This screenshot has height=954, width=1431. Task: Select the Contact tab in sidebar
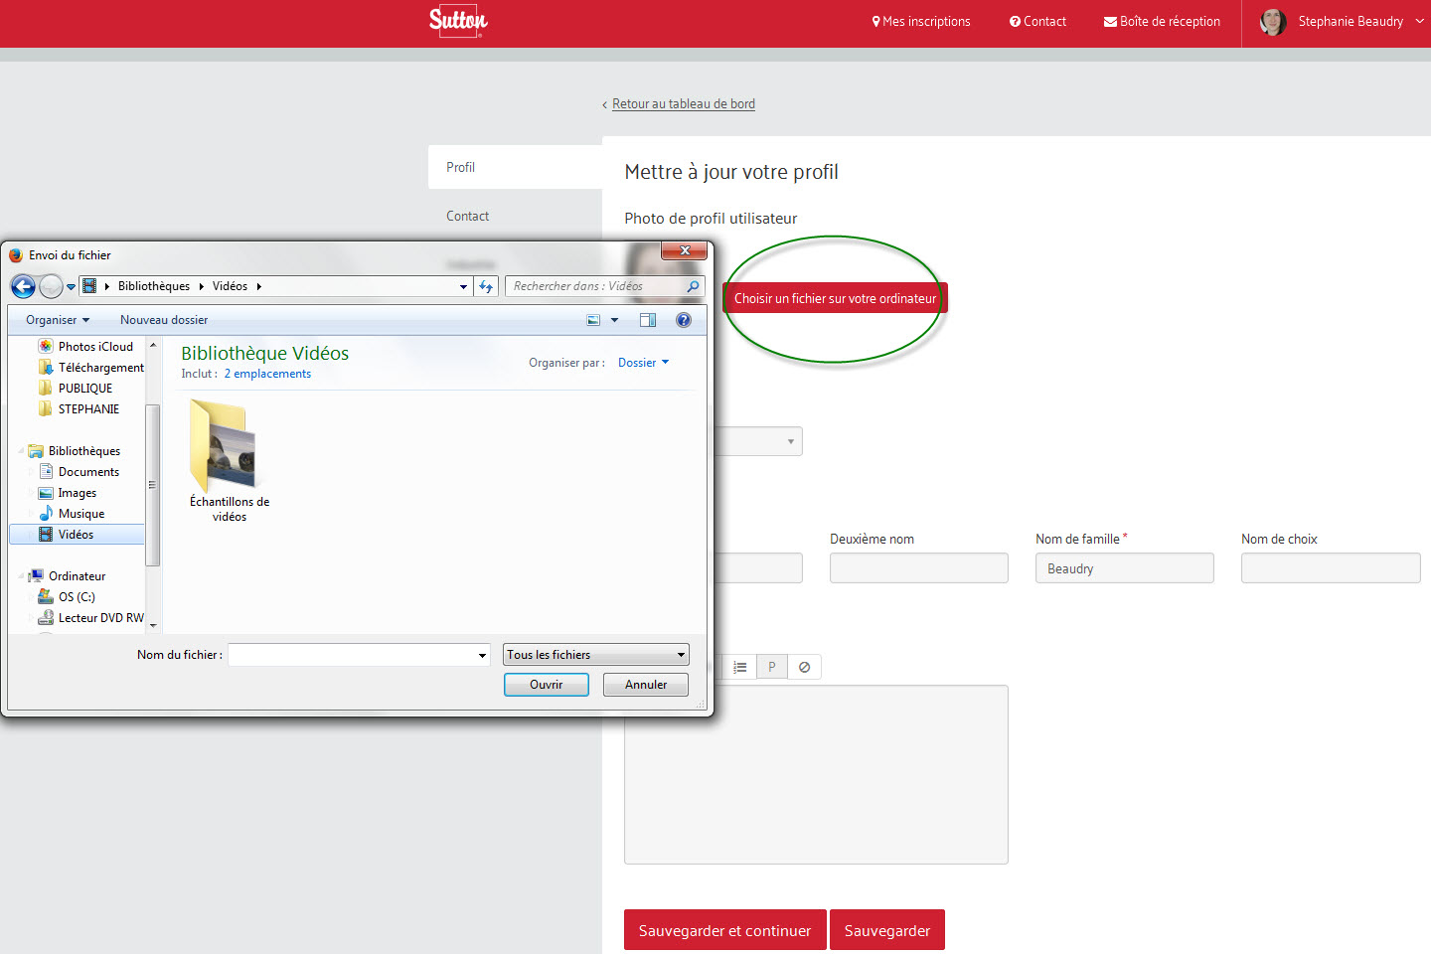467,216
